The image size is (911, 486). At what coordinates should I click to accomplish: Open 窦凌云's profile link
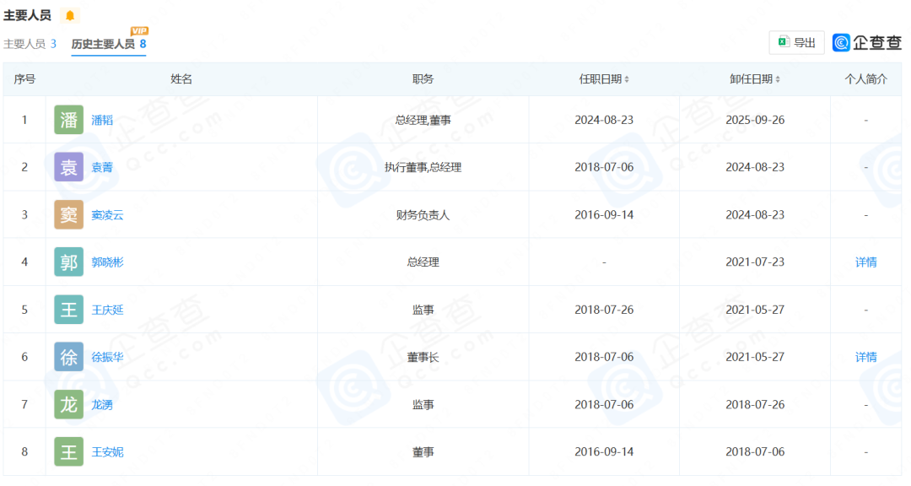coord(106,214)
